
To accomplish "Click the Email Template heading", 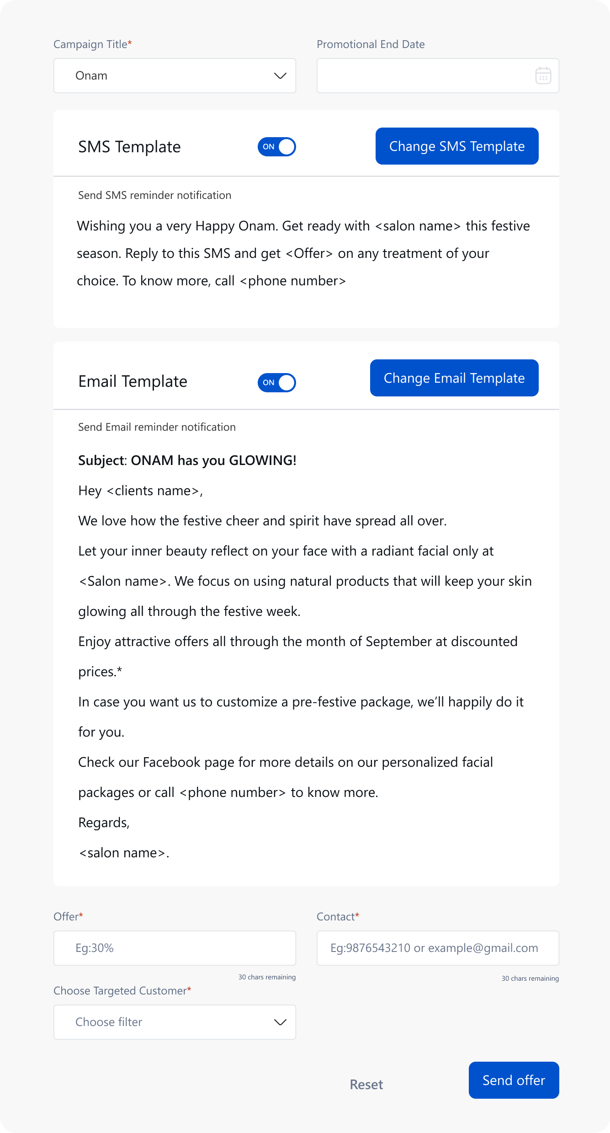I will (133, 381).
